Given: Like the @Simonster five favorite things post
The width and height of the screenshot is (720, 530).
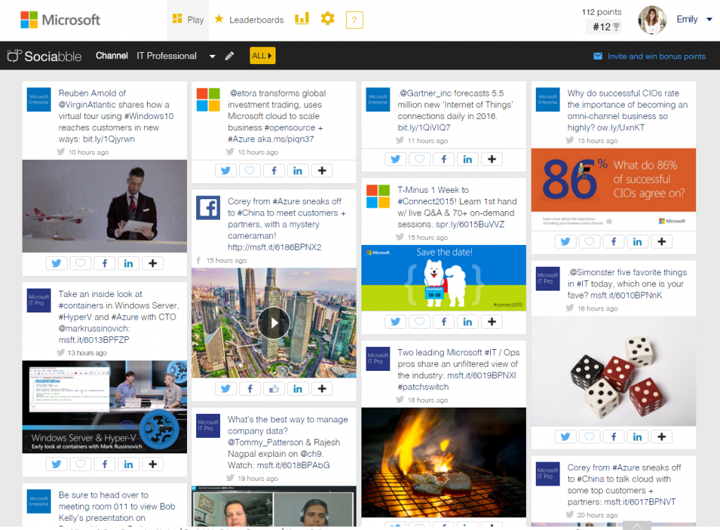Looking at the screenshot, I should 590,436.
